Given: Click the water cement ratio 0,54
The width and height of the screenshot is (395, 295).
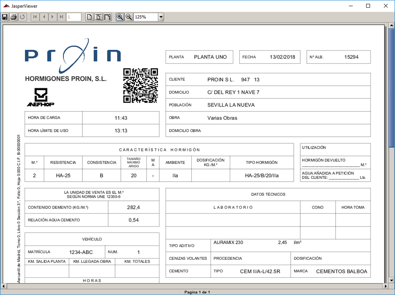Looking at the screenshot, I should (x=133, y=220).
